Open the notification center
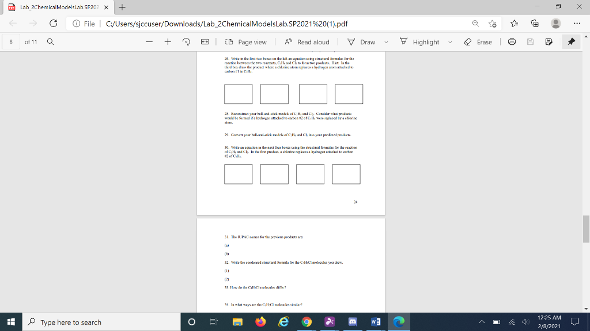 point(574,322)
